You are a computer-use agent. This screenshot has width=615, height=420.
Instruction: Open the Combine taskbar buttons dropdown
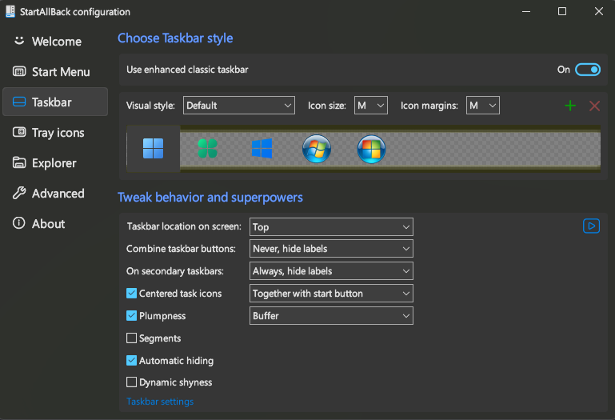coord(331,249)
